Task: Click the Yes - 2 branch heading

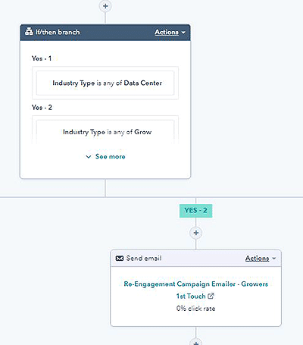Action: (x=42, y=108)
